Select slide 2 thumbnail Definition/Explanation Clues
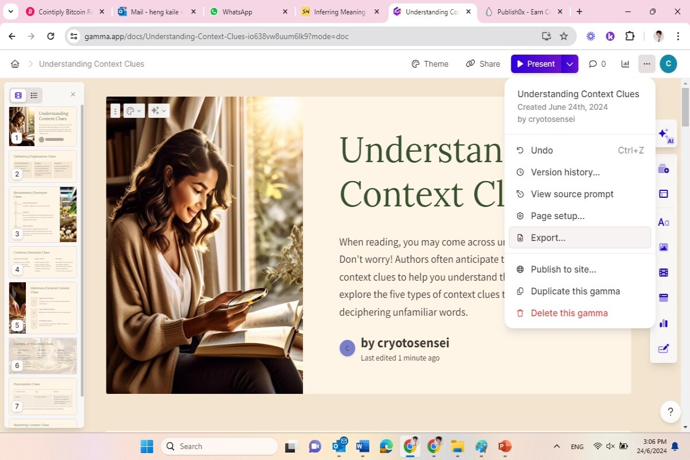Screen dimensions: 690x460 [43, 166]
